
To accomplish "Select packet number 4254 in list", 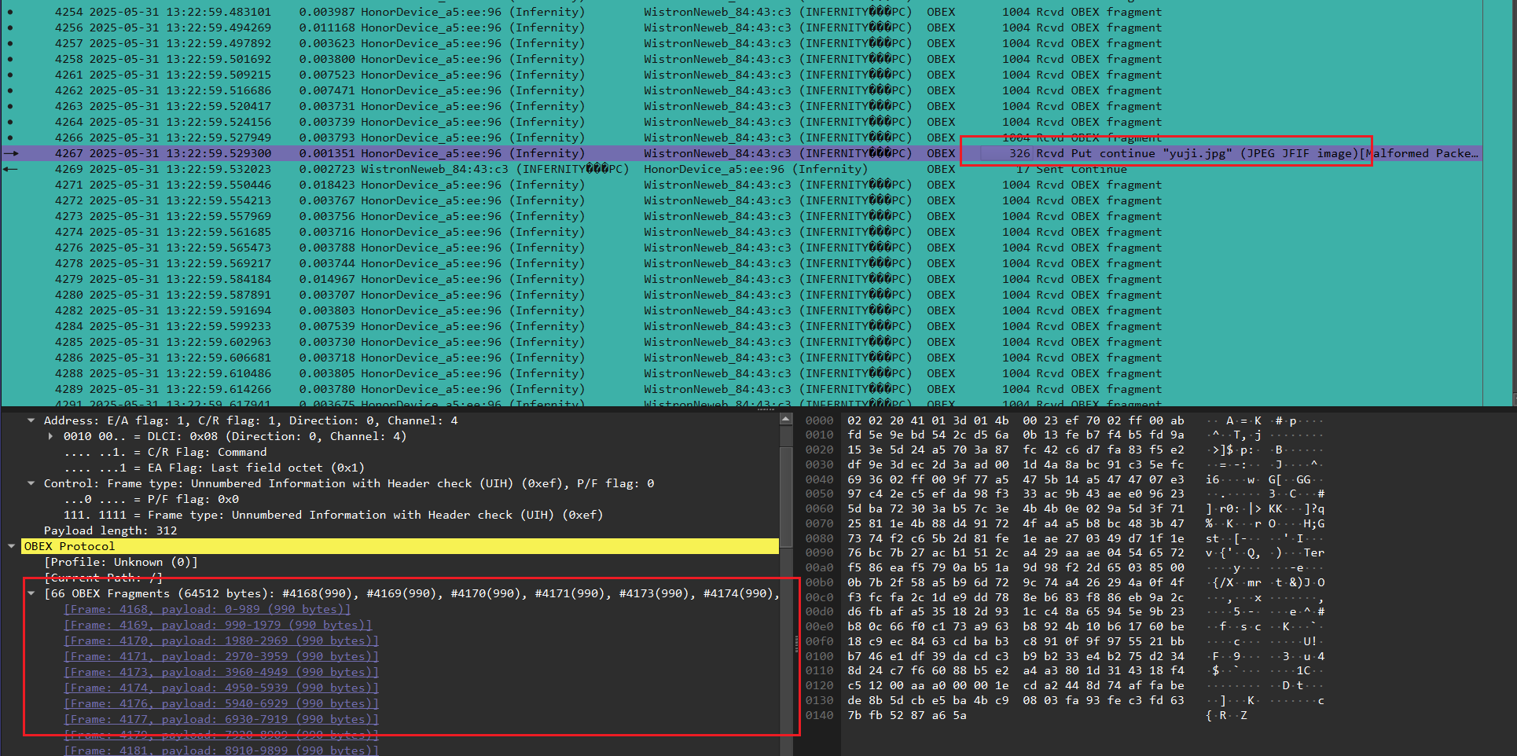I will pos(69,12).
